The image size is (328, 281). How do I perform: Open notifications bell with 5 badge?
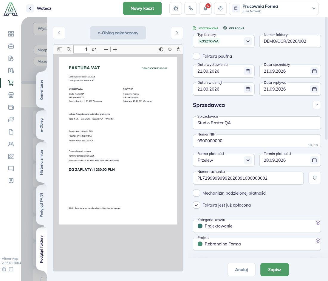(205, 8)
